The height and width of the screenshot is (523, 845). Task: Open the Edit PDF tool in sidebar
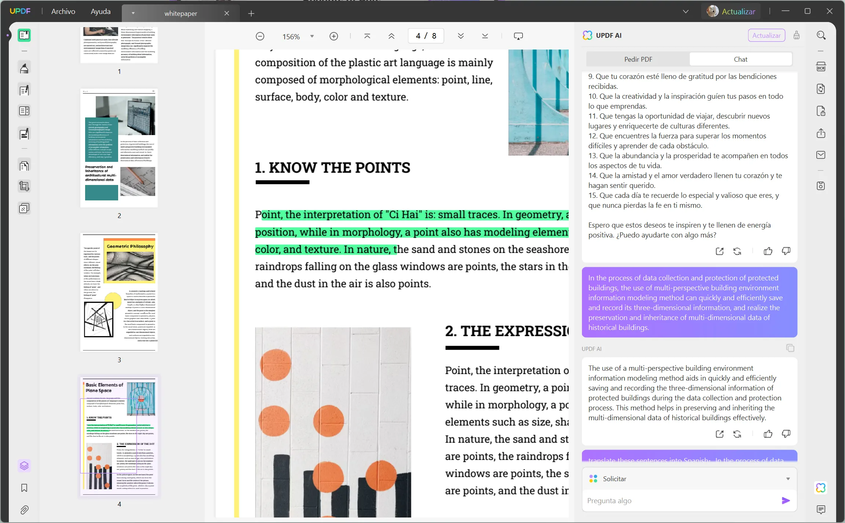(x=24, y=90)
